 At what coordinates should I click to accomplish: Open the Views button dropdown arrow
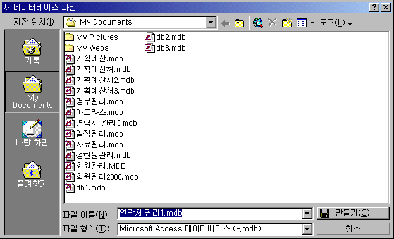(312, 23)
